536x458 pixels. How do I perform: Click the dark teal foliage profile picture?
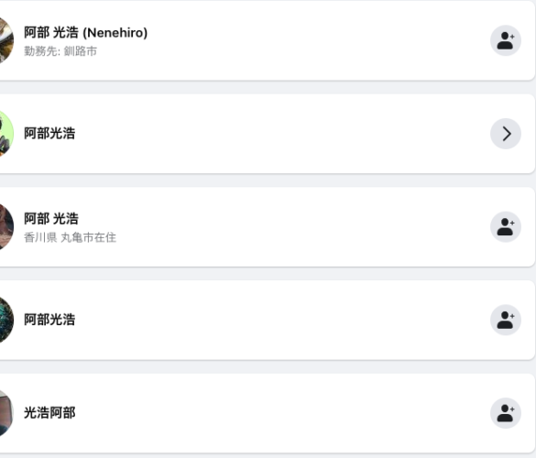point(6,320)
